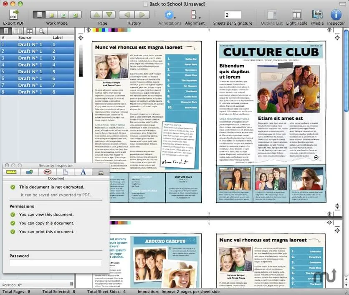Screen dimensions: 349x295
Task: Click the Export PDF toolbar icon
Action: [14, 15]
